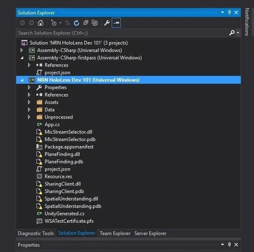This screenshot has width=254, height=252.
Task: Open the Notifications side tab
Action: pyautogui.click(x=247, y=22)
